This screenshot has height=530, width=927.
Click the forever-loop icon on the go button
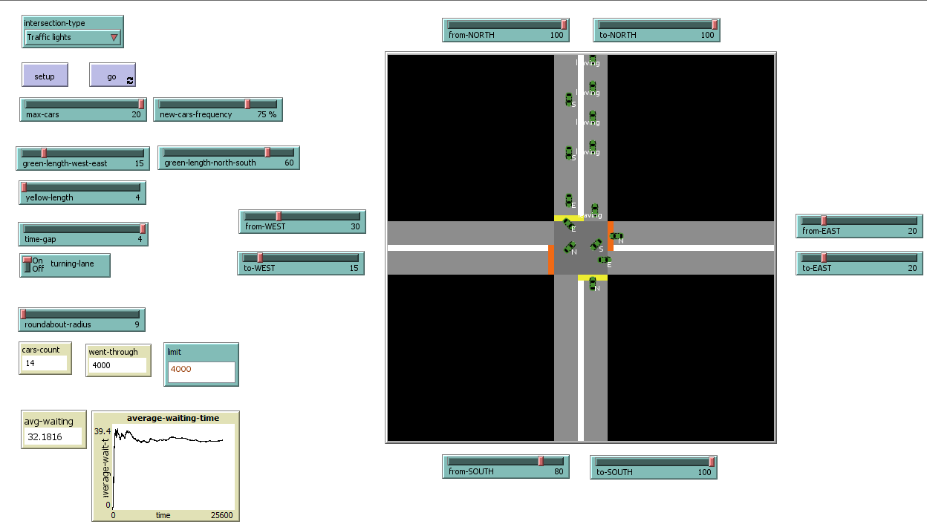tap(130, 79)
